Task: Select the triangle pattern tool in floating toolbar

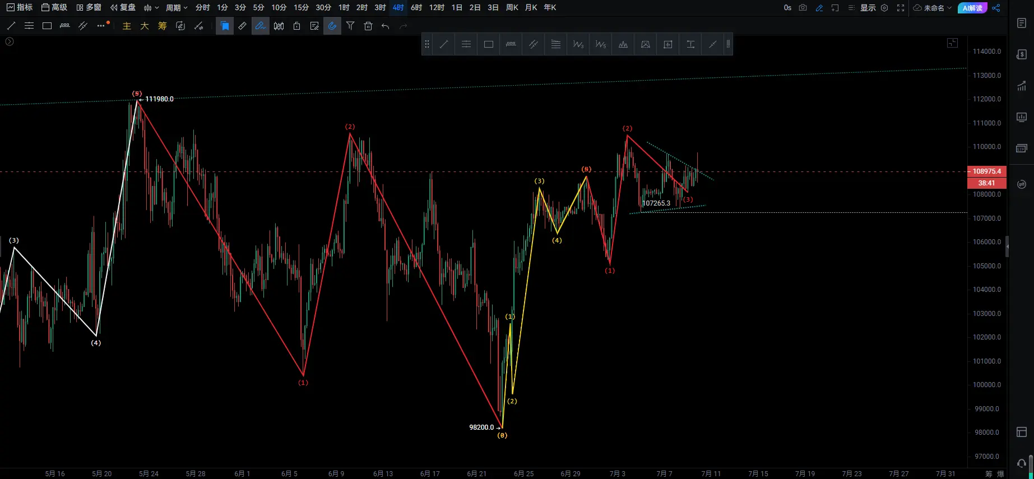Action: click(x=646, y=44)
